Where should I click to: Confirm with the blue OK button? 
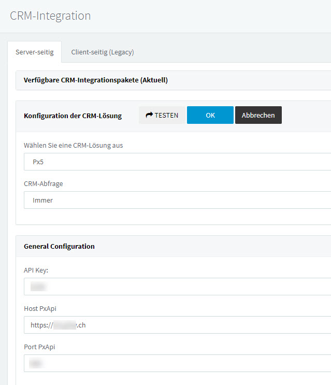(x=210, y=115)
